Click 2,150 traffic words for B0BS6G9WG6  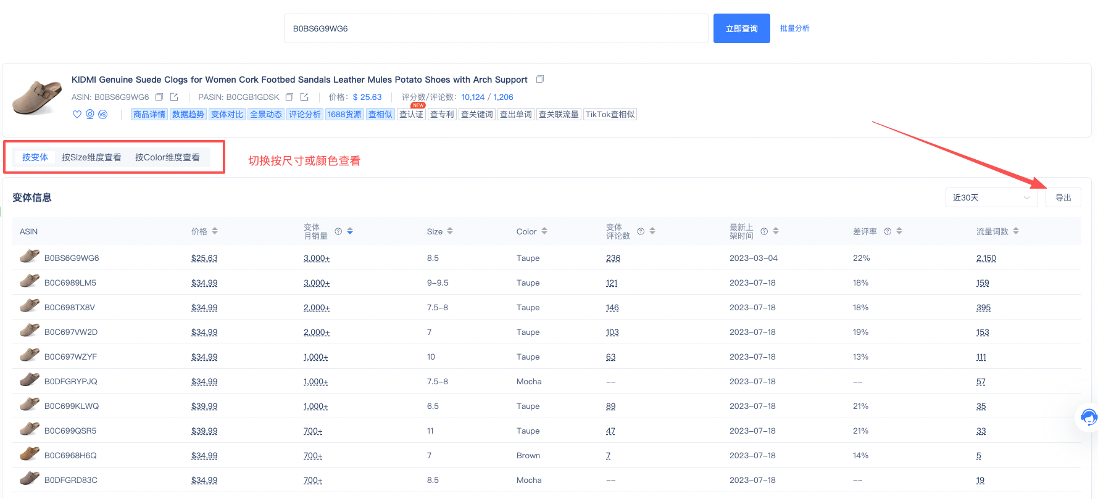[x=986, y=258]
